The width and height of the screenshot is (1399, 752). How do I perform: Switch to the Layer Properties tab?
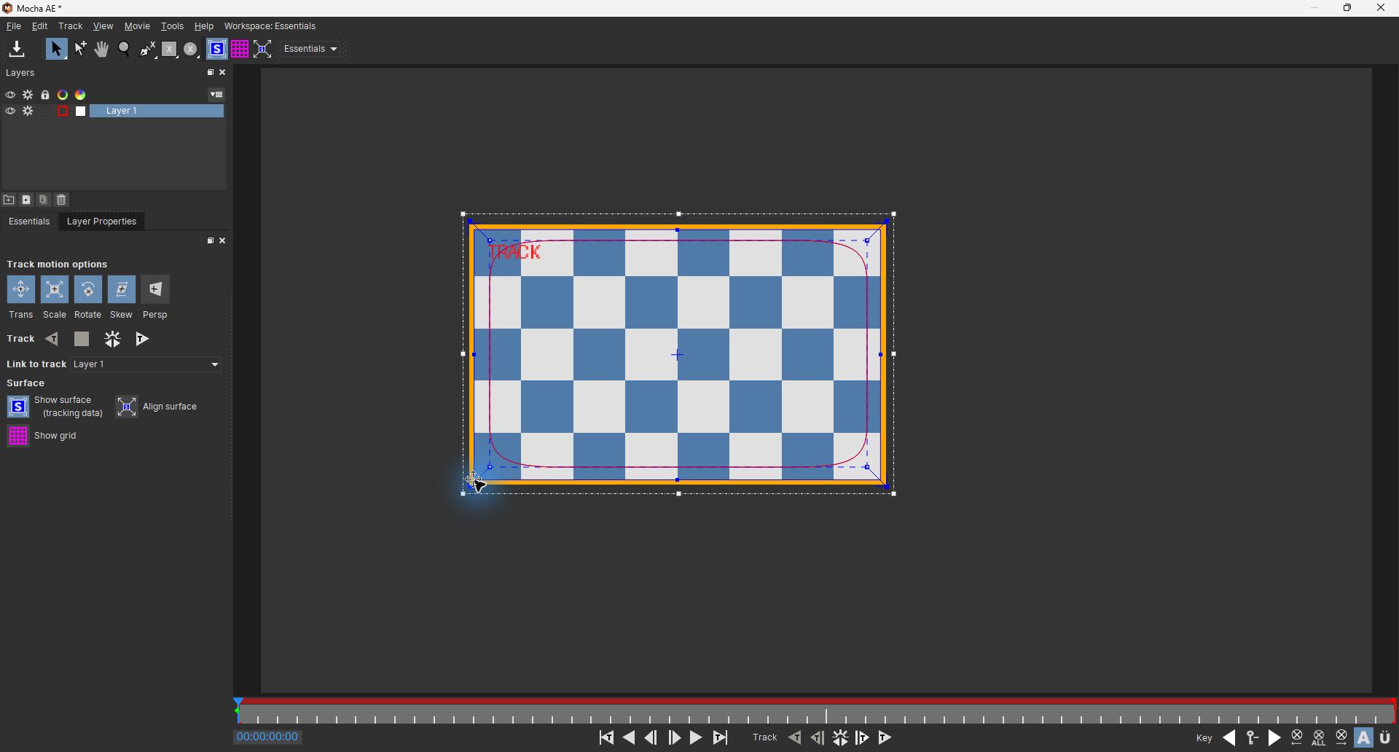tap(101, 222)
